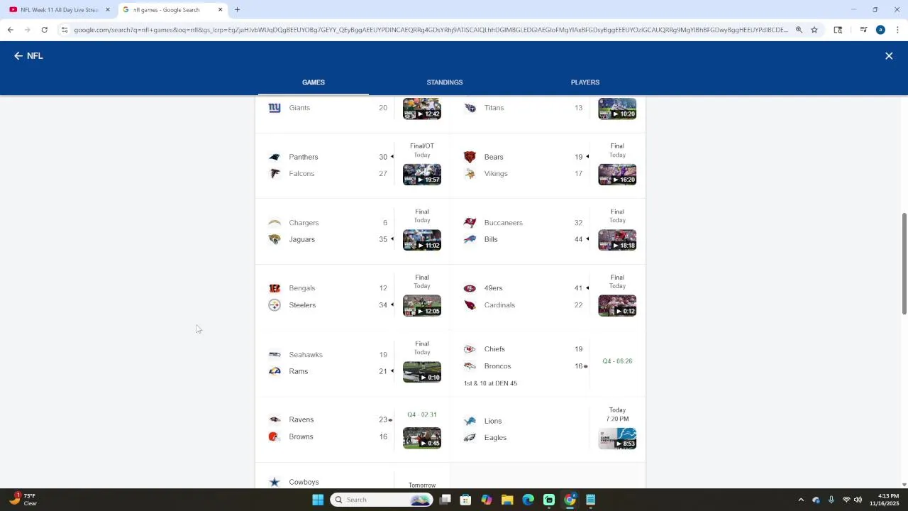The width and height of the screenshot is (908, 511).
Task: Click the Vikings team logo
Action: click(470, 174)
